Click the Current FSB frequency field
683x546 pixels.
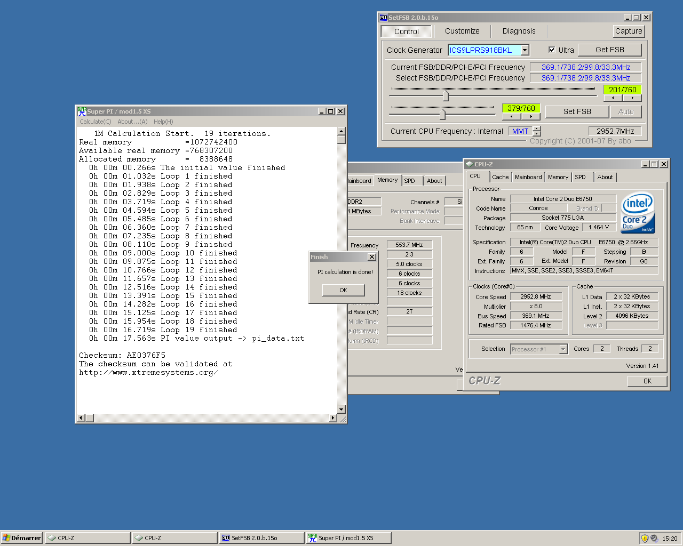[585, 67]
